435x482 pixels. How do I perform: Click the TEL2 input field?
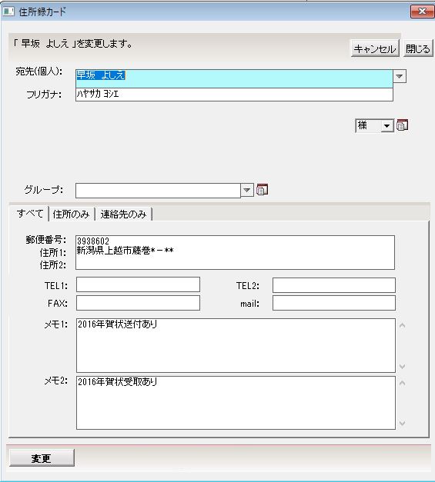pyautogui.click(x=333, y=285)
